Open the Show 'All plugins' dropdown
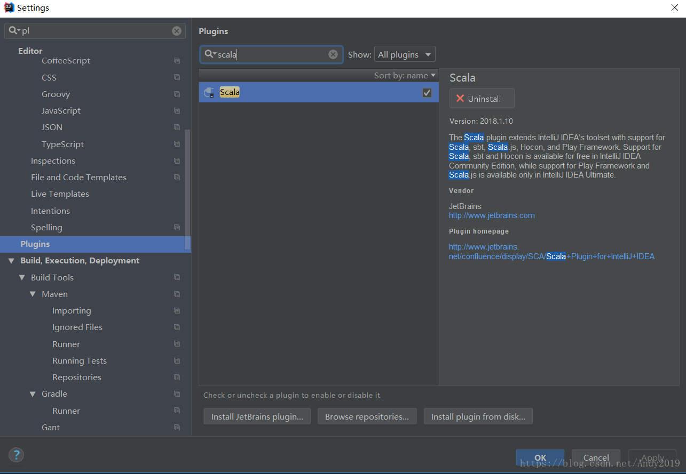The width and height of the screenshot is (686, 474). 405,54
